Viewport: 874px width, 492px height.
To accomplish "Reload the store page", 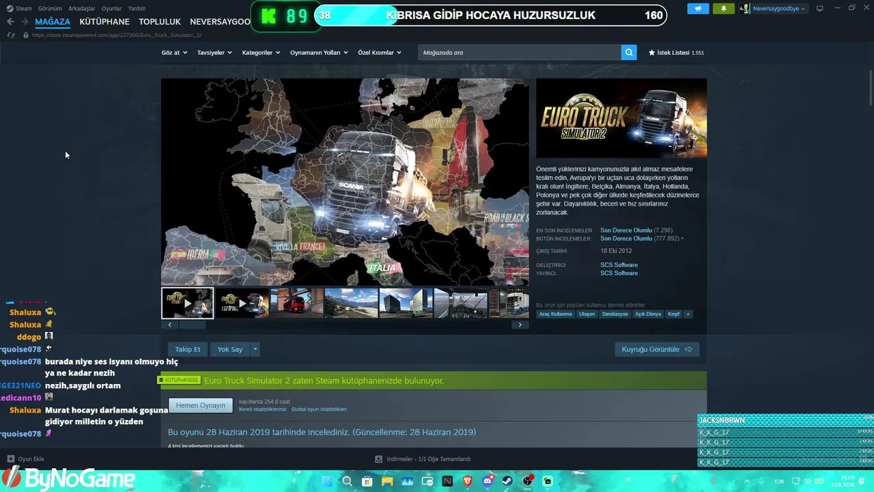I will pos(11,35).
